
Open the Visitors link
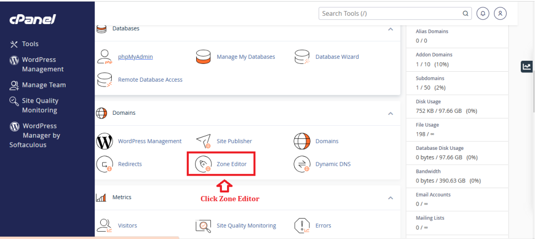click(x=127, y=226)
